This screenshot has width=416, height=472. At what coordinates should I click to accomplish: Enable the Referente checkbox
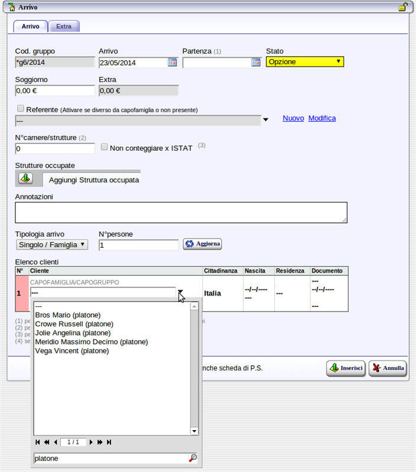(x=21, y=109)
